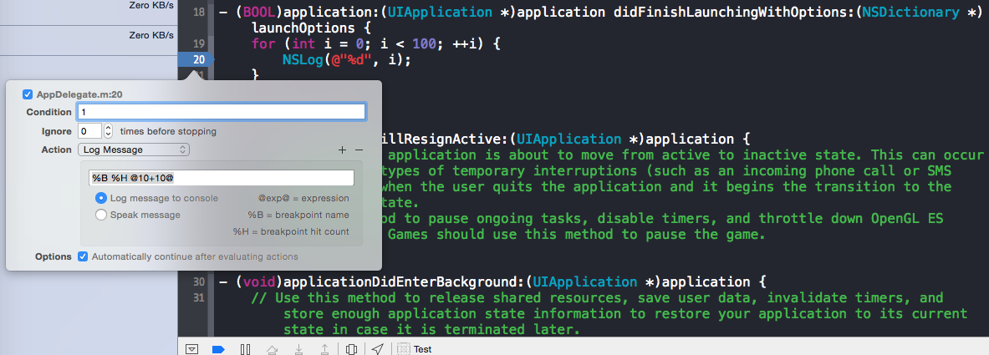Click the NSLog call in code

[x=302, y=60]
